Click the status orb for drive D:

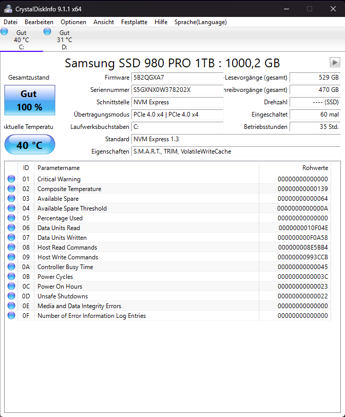click(x=47, y=31)
